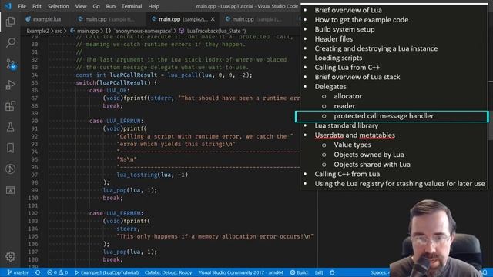This screenshot has height=277, width=493.
Task: Click the debug bug icon in status bar
Action: click(332, 272)
